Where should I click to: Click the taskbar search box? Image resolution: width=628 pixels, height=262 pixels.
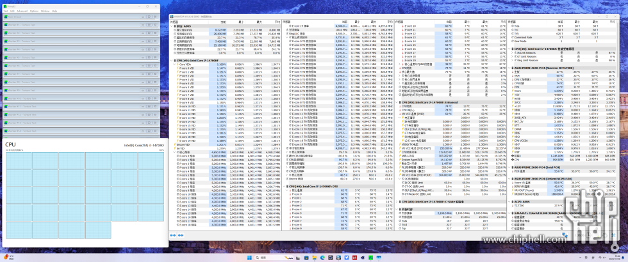274,258
